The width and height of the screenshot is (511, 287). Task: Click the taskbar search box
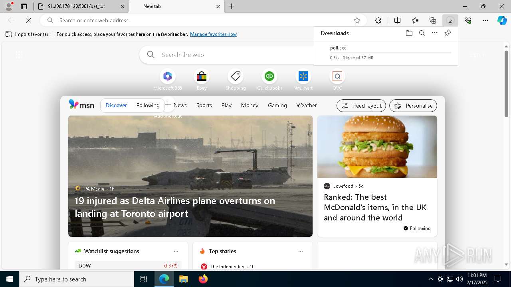click(x=77, y=279)
